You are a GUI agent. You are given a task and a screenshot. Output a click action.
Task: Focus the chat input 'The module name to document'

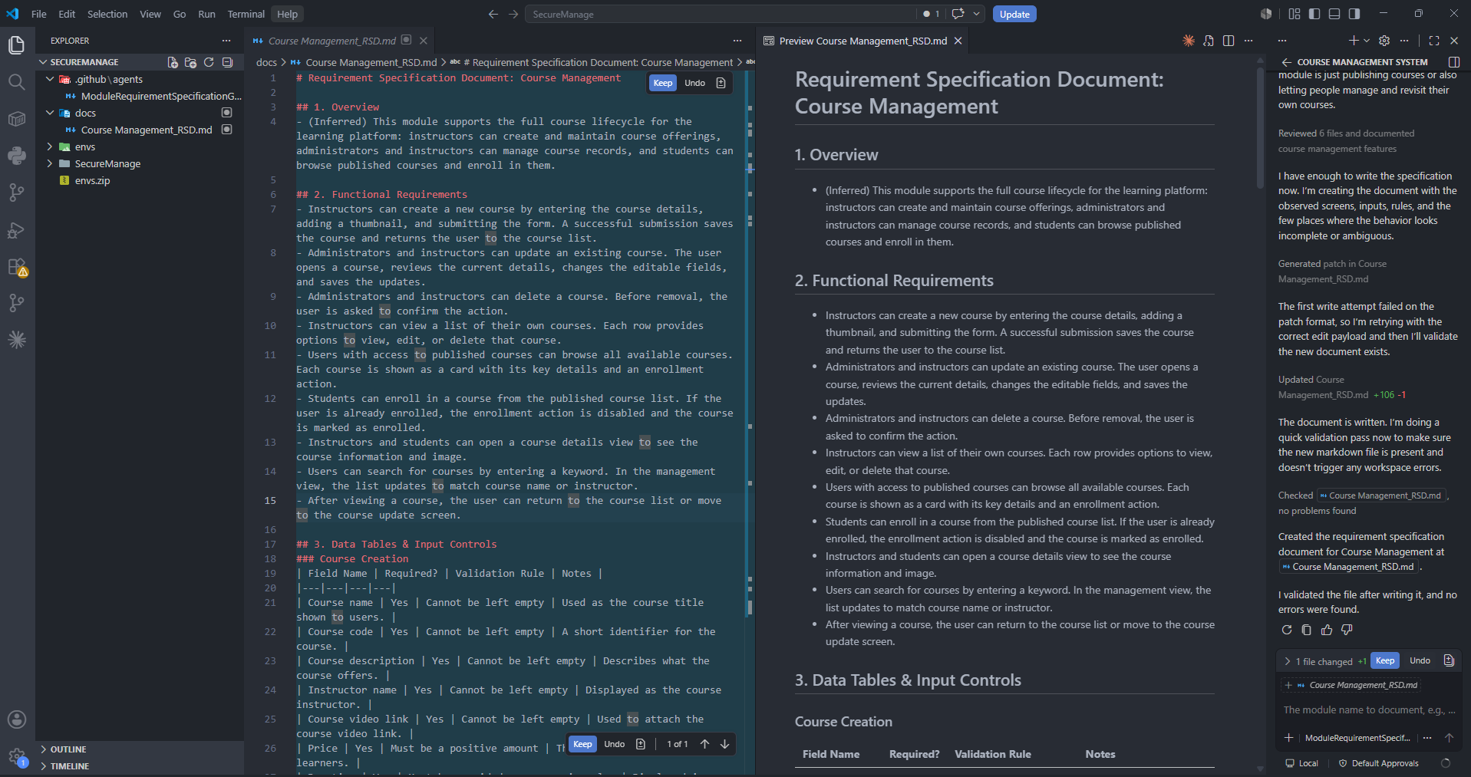(1370, 710)
